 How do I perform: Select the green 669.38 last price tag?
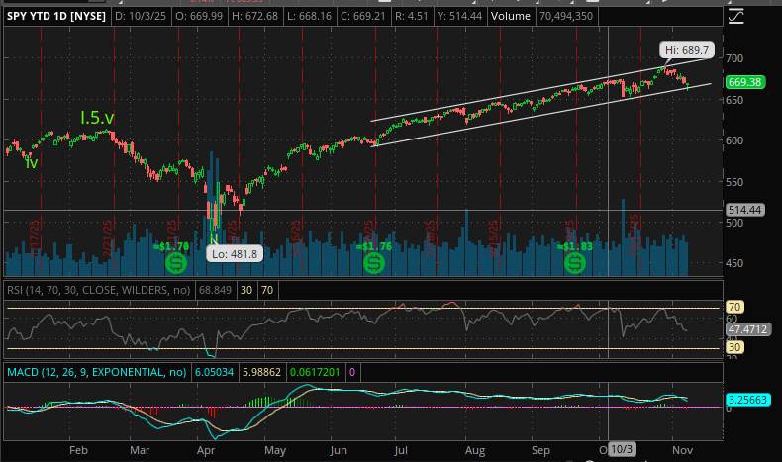[x=743, y=84]
